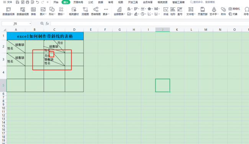Image resolution: width=249 pixels, height=144 pixels.
Task: Expand the Picture (图片) dropdown arrow
Action: pyautogui.click(x=46, y=14)
